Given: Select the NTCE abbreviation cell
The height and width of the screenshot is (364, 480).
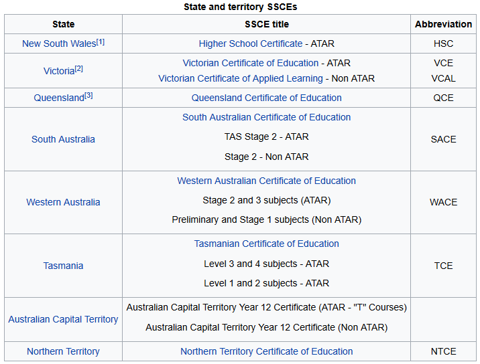Looking at the screenshot, I should coord(443,351).
